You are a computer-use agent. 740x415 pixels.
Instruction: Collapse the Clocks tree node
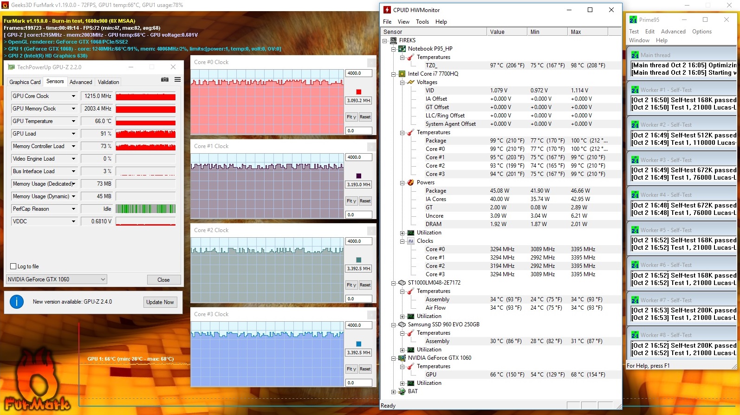click(402, 241)
